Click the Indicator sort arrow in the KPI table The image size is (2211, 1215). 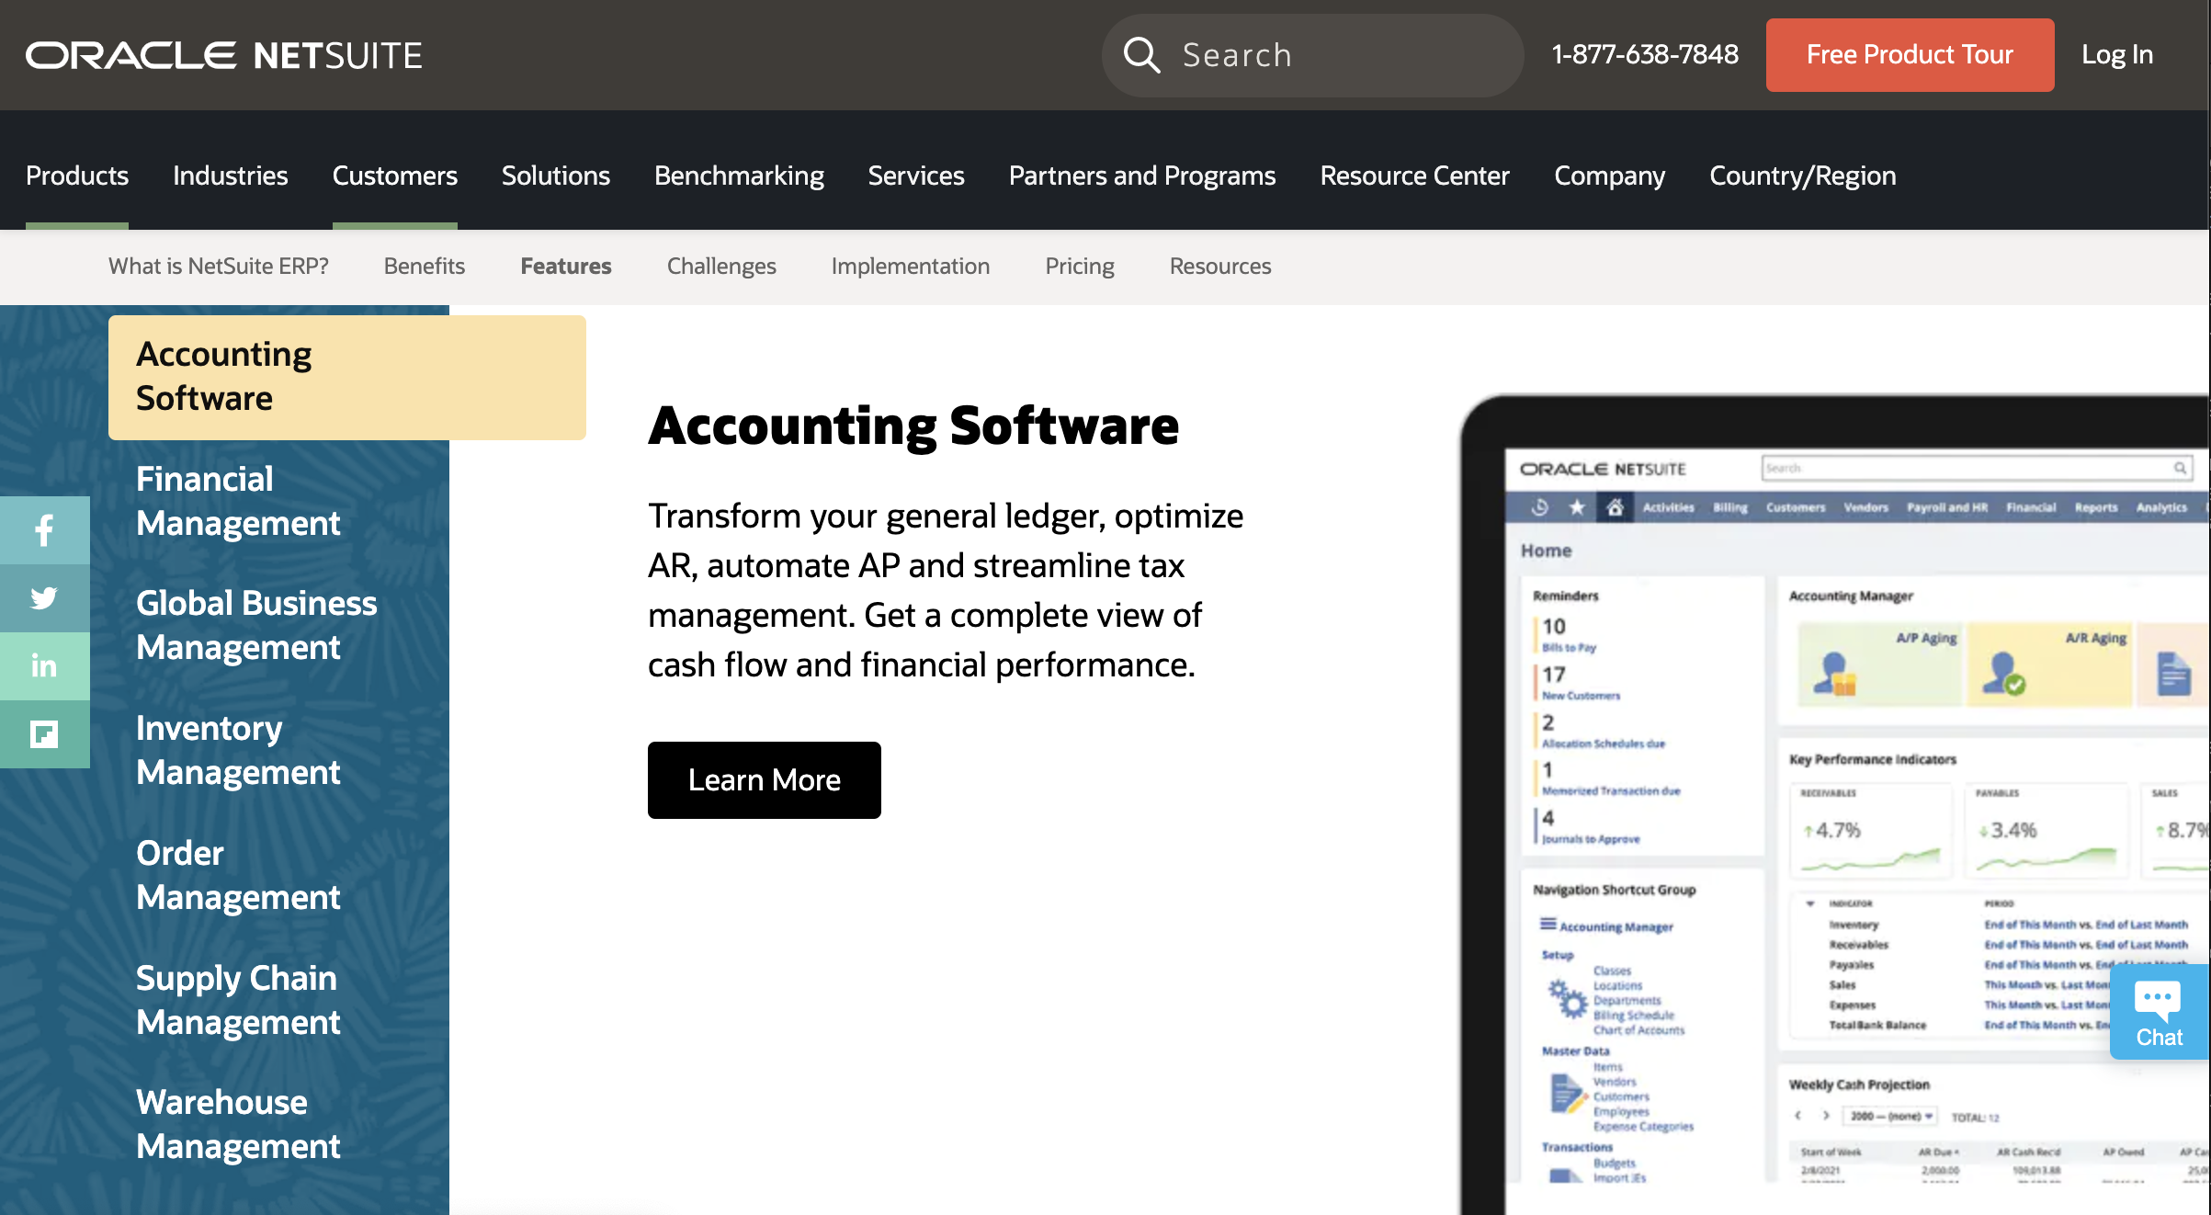point(1811,903)
